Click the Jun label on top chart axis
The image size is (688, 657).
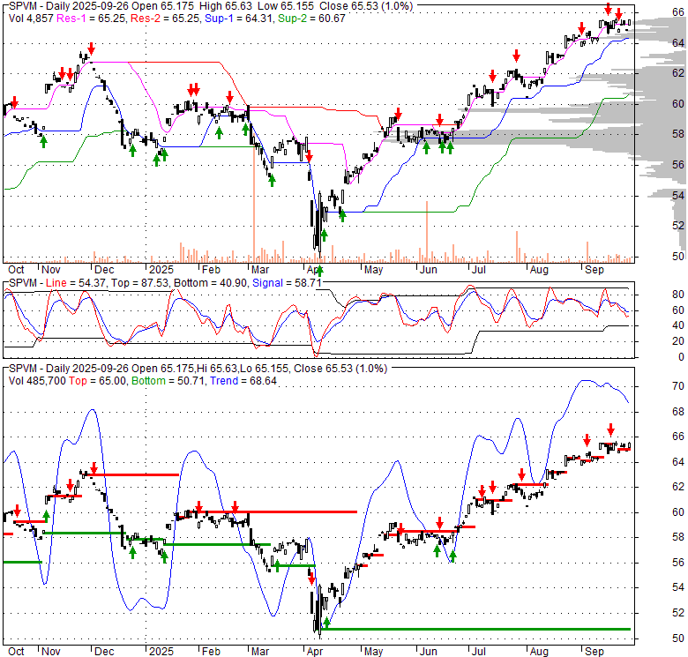429,270
